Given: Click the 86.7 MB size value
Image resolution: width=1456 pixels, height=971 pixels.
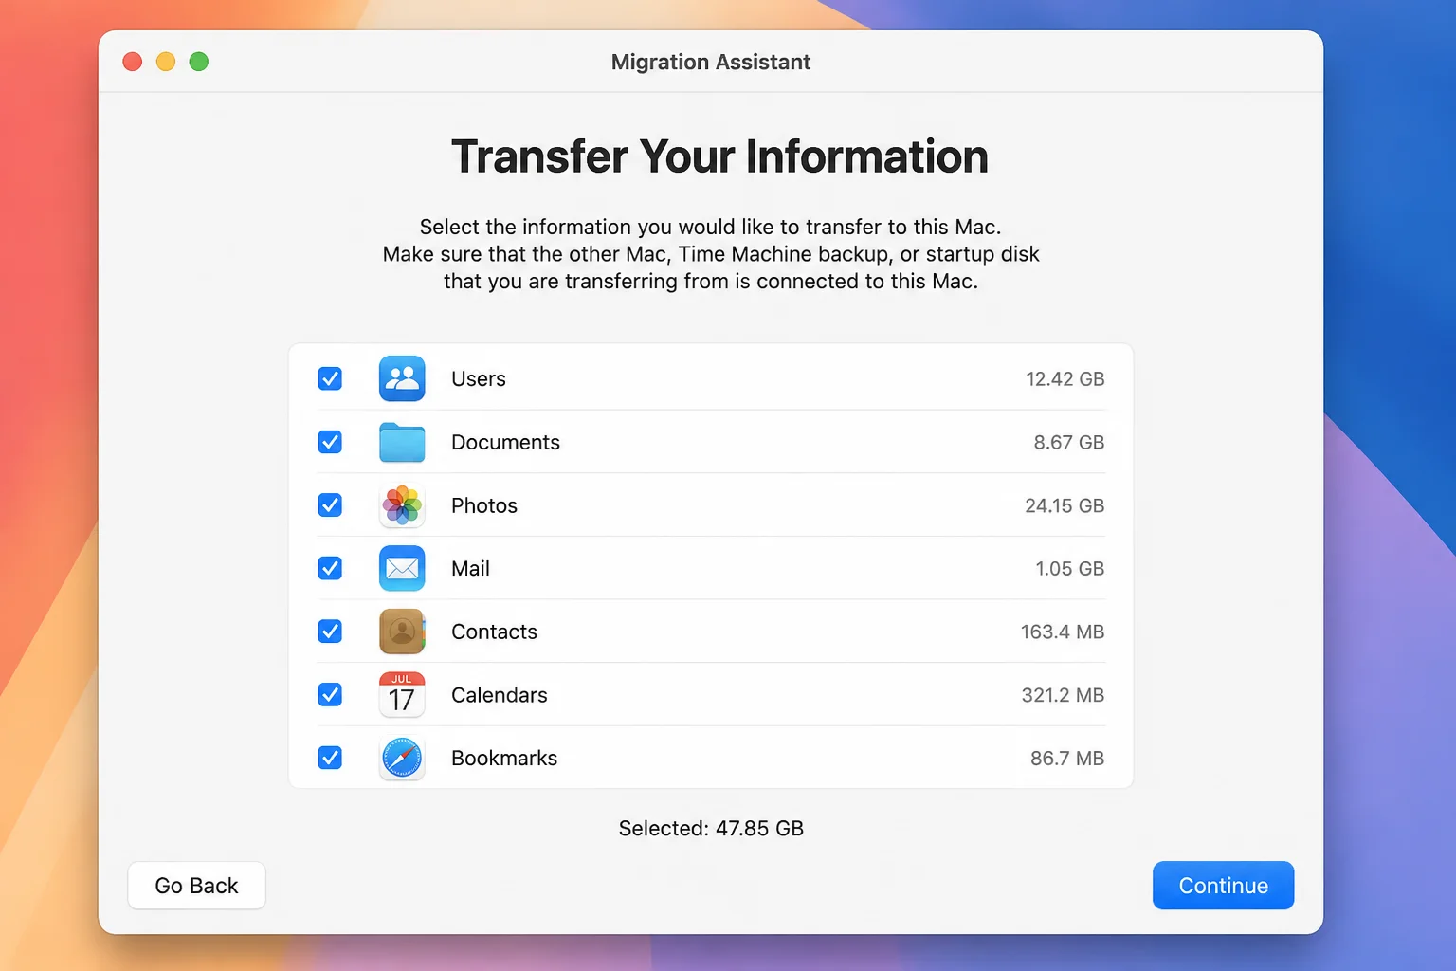Looking at the screenshot, I should (1067, 758).
